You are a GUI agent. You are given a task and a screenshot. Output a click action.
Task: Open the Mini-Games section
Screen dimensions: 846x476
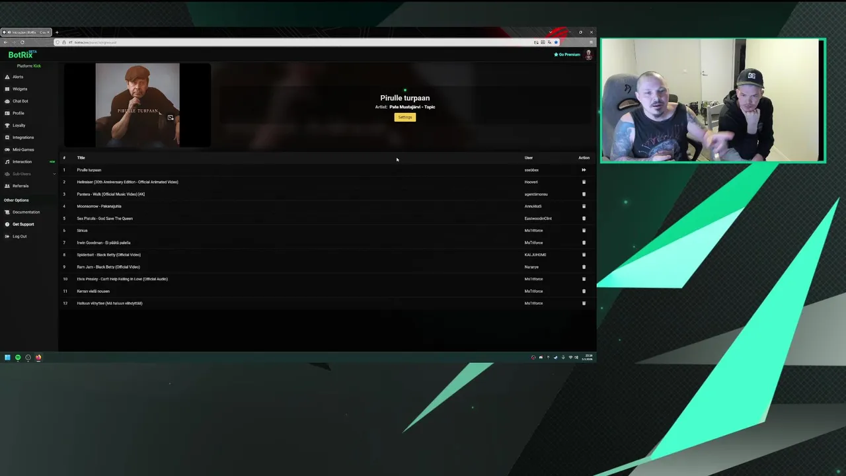23,149
